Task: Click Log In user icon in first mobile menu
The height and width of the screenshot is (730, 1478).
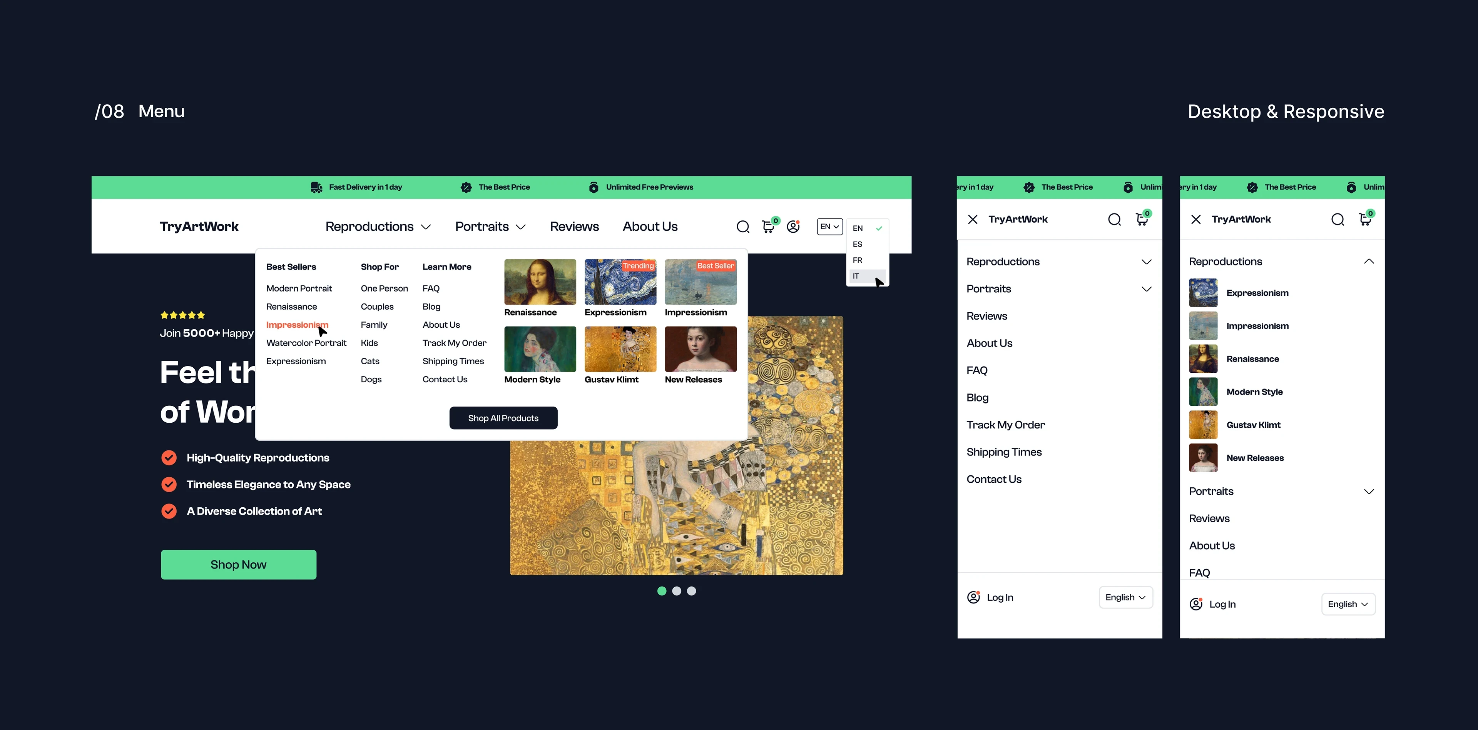Action: pyautogui.click(x=973, y=597)
